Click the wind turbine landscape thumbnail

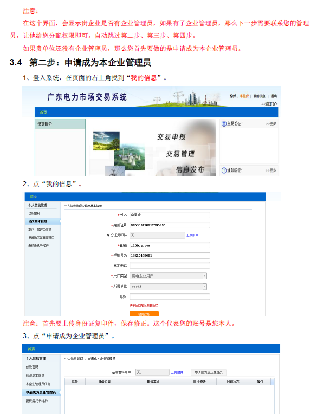pyautogui.click(x=106, y=141)
